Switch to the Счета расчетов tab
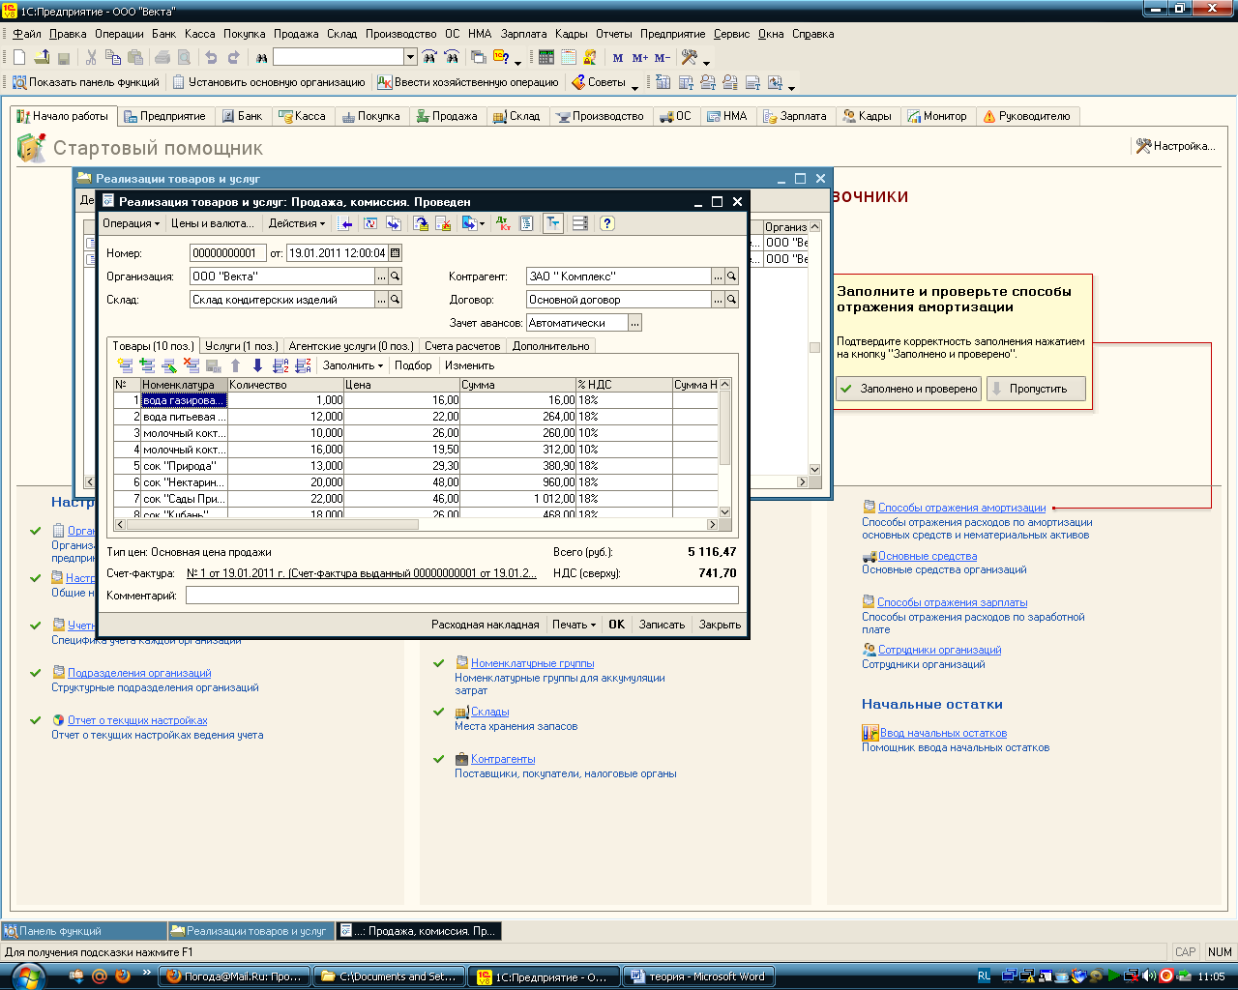 click(x=462, y=346)
